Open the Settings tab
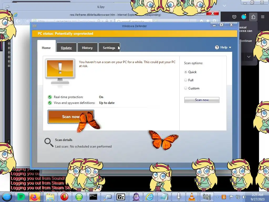Screen dimensions: 269x202 109,48
